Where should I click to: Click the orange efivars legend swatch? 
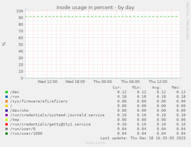(7, 101)
